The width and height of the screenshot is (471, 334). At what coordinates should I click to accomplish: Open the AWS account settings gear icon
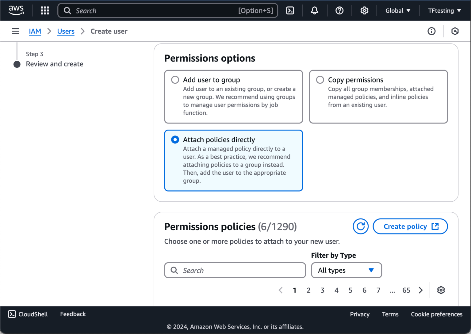click(x=364, y=10)
